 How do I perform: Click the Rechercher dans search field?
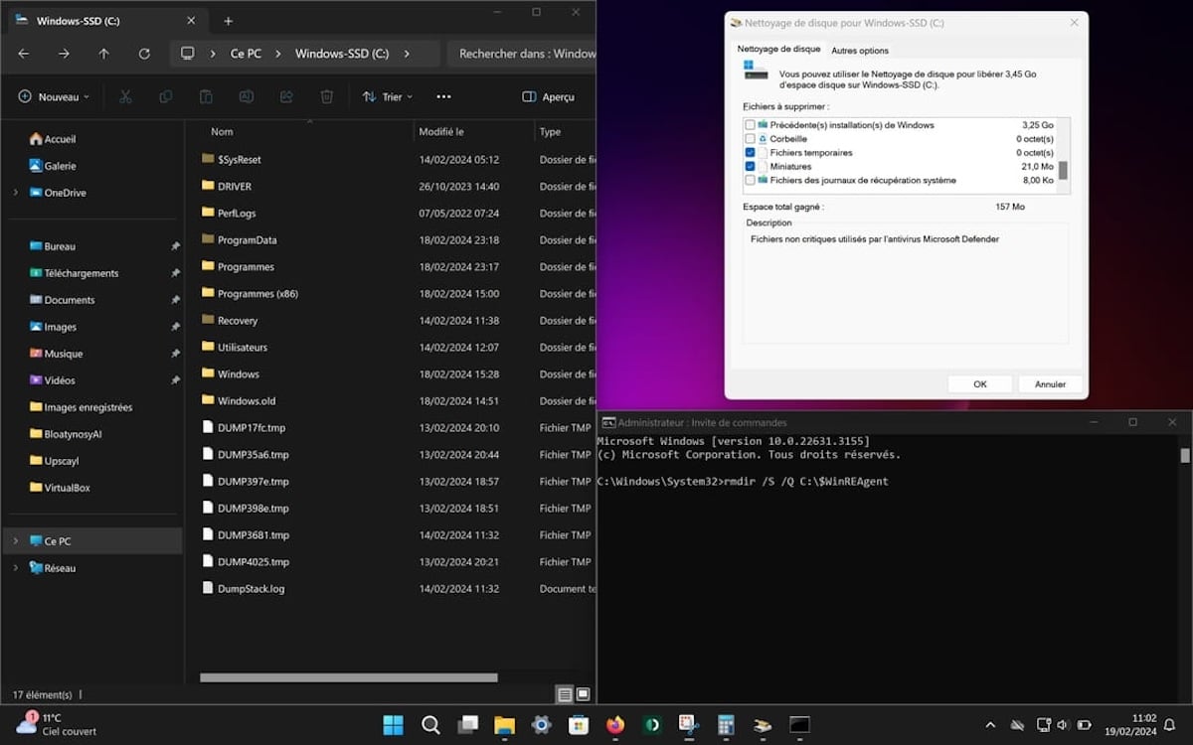point(521,54)
